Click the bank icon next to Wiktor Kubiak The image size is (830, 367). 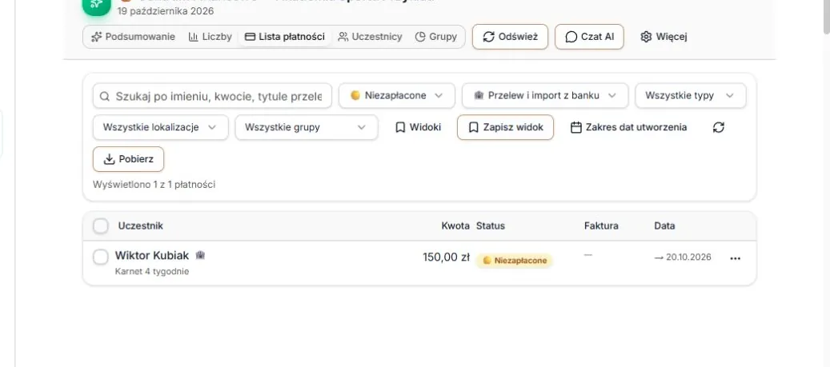[200, 255]
